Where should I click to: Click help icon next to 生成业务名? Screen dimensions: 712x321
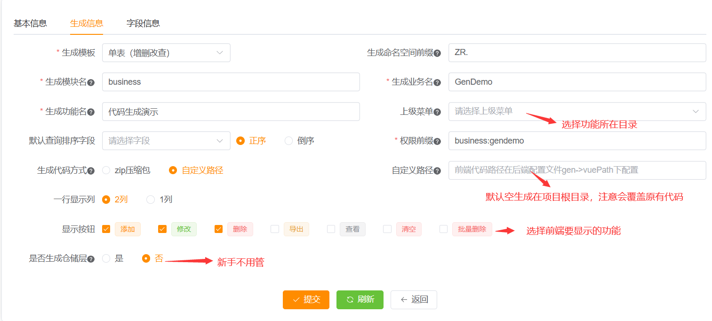click(437, 82)
